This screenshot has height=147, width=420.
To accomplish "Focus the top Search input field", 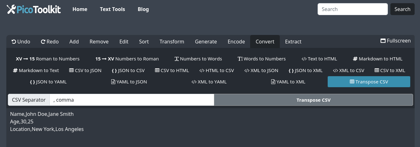I will pyautogui.click(x=352, y=9).
